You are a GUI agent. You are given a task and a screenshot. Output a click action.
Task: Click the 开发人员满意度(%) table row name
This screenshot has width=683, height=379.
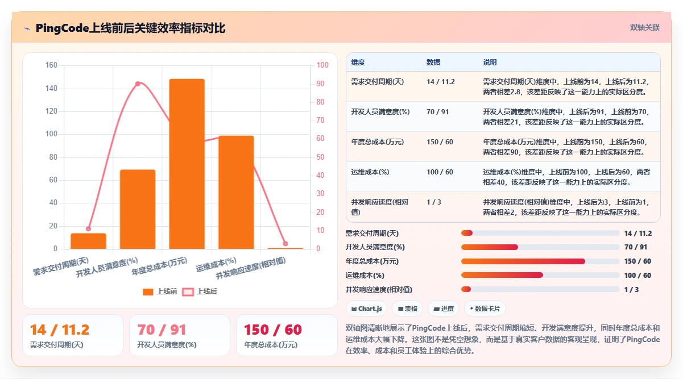(380, 112)
